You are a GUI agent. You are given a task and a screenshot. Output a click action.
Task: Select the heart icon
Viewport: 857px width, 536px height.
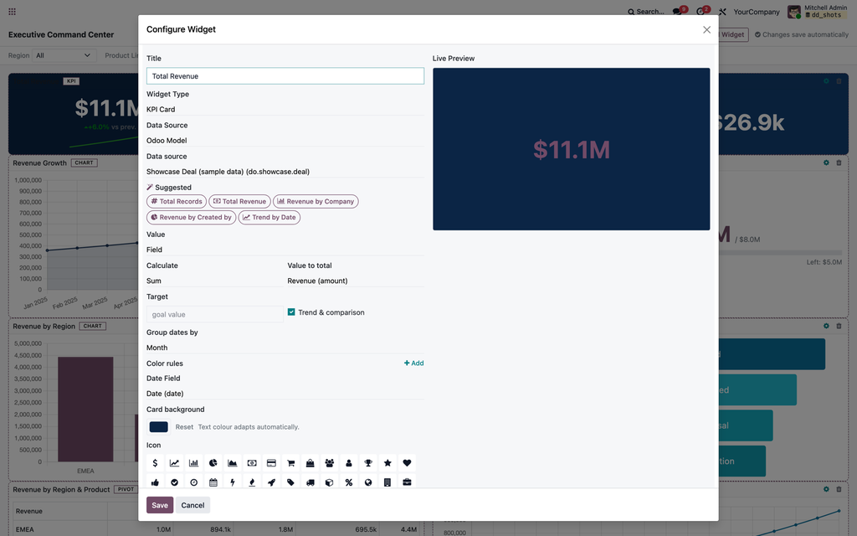coord(407,462)
